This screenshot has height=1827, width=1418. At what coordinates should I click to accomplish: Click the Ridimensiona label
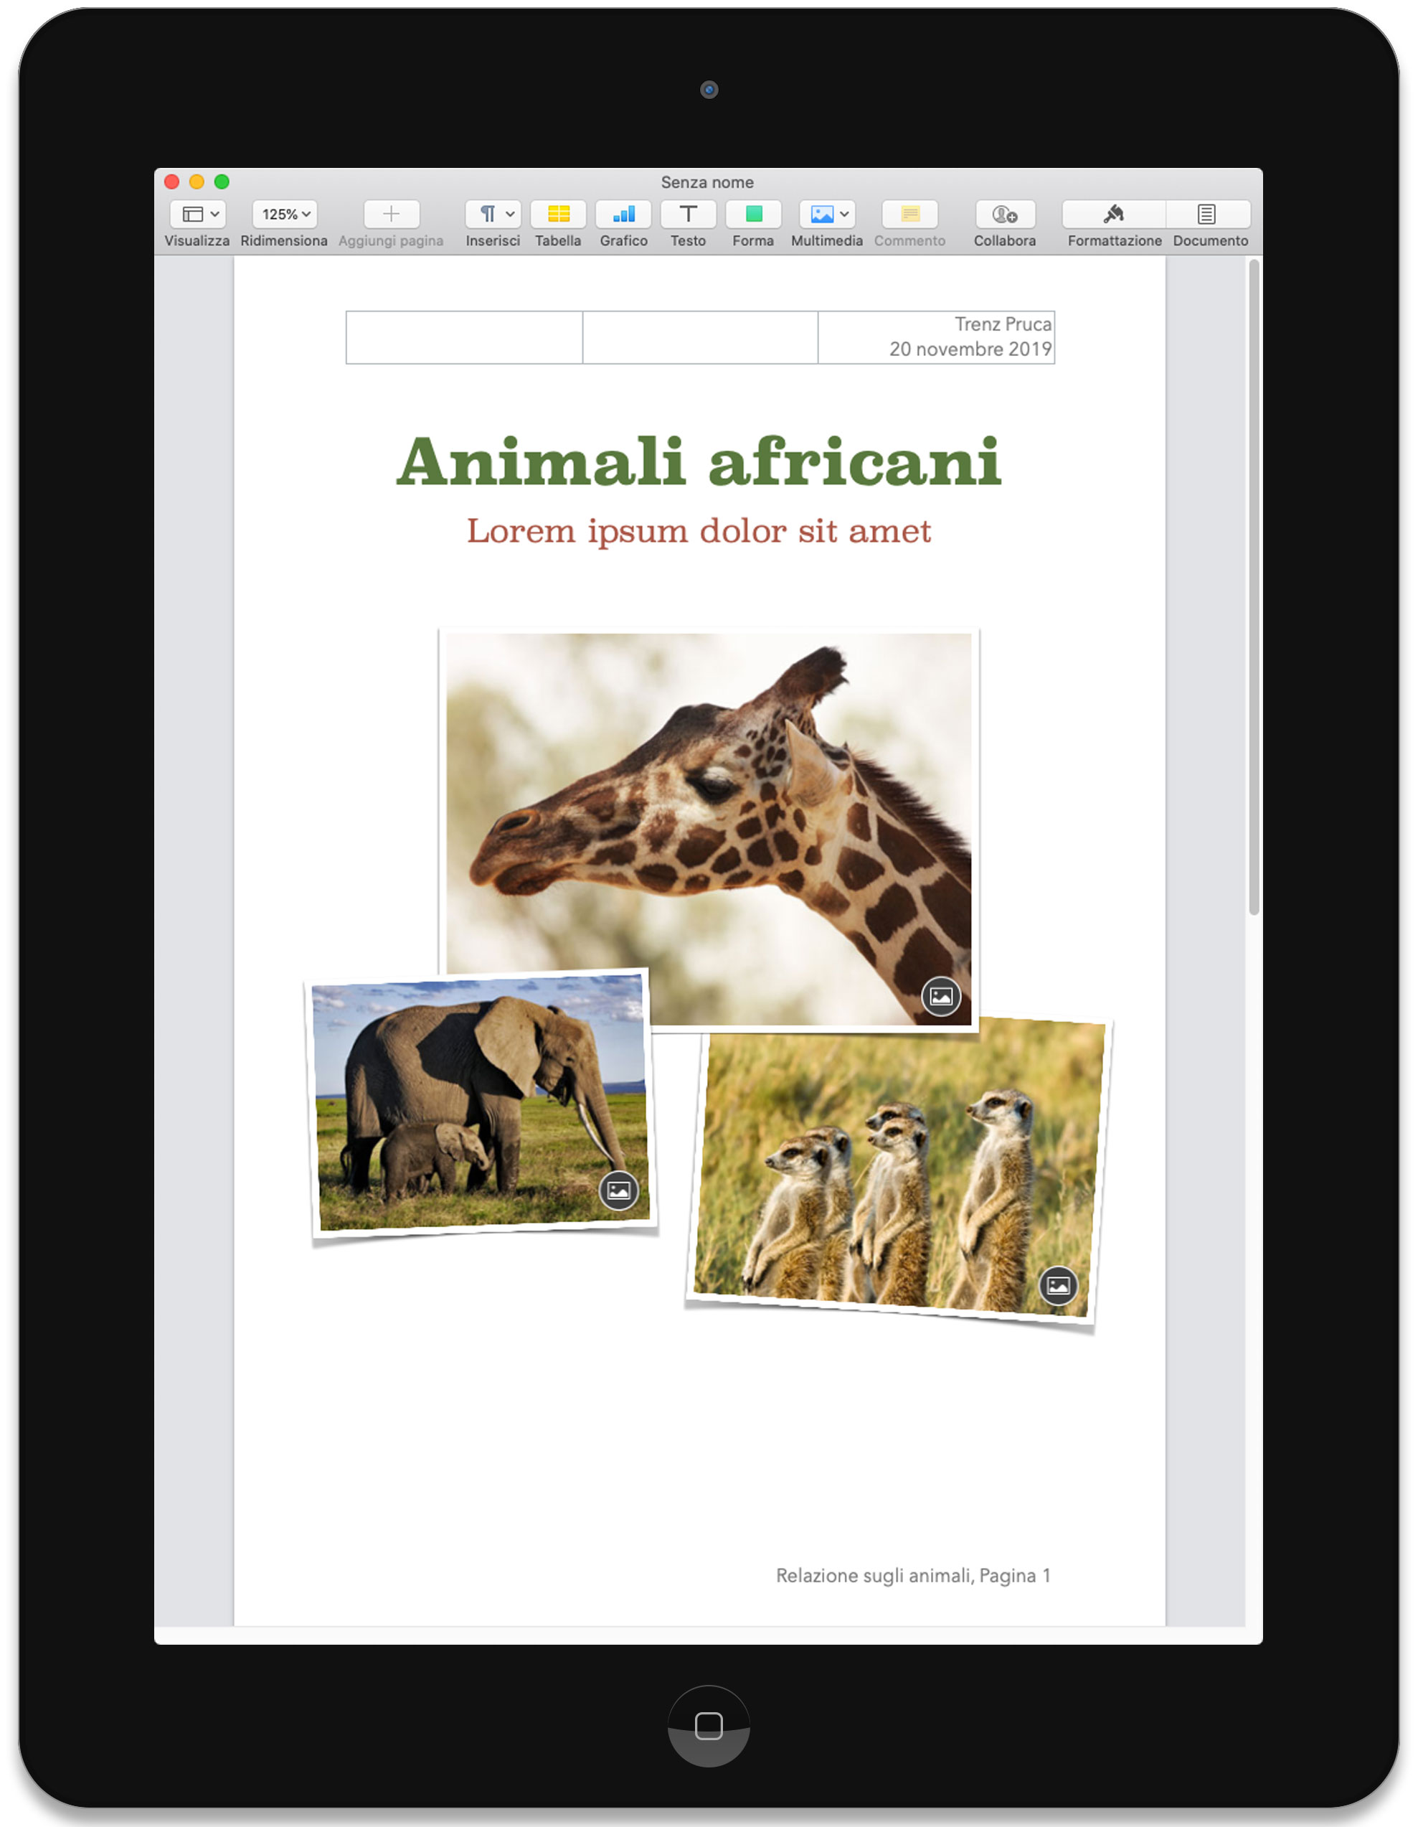click(284, 241)
